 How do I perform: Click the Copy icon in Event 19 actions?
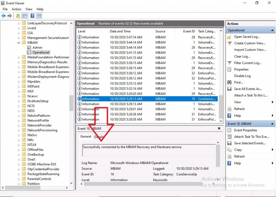pyautogui.click(x=229, y=150)
